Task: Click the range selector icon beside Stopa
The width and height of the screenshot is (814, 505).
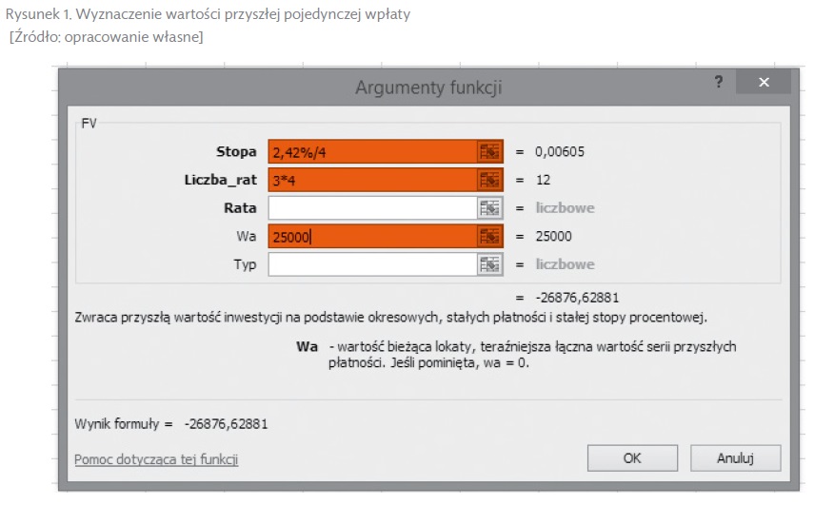Action: (x=489, y=151)
